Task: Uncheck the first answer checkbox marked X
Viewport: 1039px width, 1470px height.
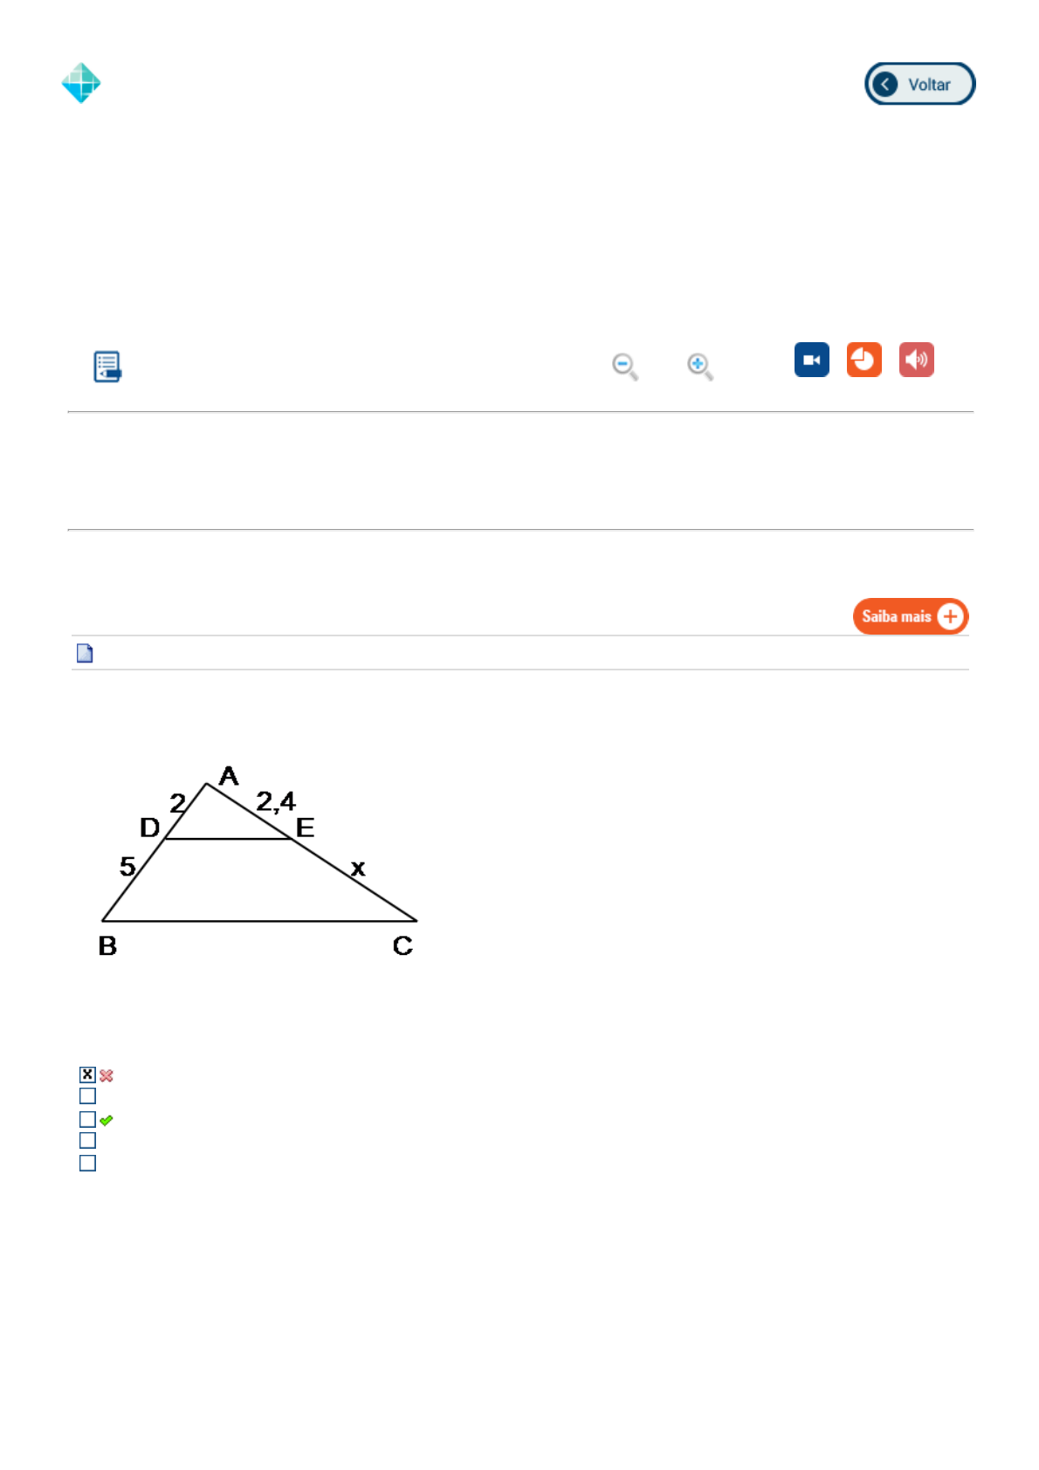Action: tap(87, 1075)
